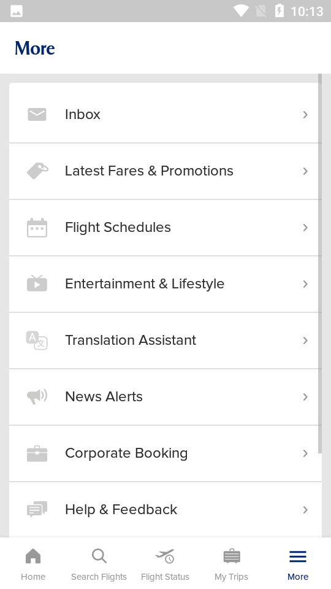Open the Flight Status tab
Screen dimensions: 331x589
165,564
